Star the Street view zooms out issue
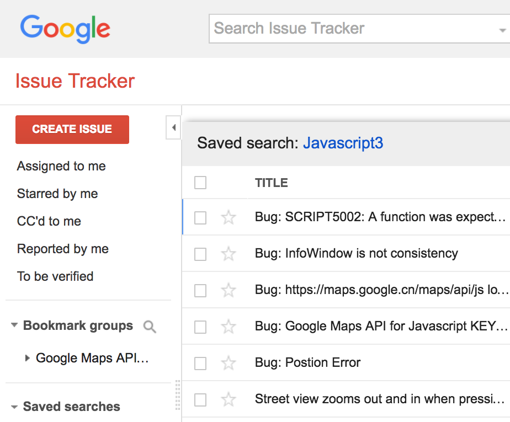510x422 pixels. 229,399
